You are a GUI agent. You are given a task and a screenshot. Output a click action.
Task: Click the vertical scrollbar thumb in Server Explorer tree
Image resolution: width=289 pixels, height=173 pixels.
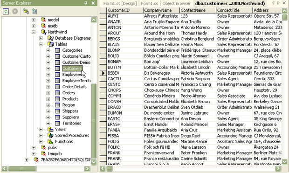point(94,121)
